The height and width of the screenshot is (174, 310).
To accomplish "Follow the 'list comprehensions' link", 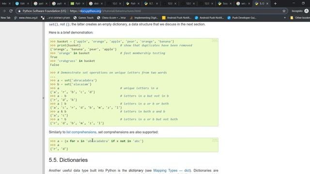I will (81, 132).
